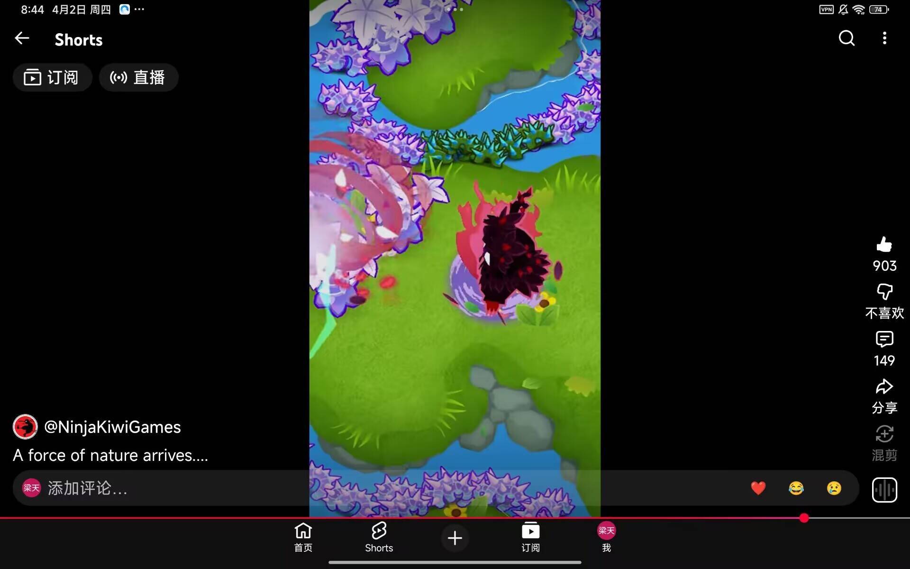This screenshot has height=569, width=910.
Task: Seek using the red progress scrubber dot
Action: (x=804, y=518)
